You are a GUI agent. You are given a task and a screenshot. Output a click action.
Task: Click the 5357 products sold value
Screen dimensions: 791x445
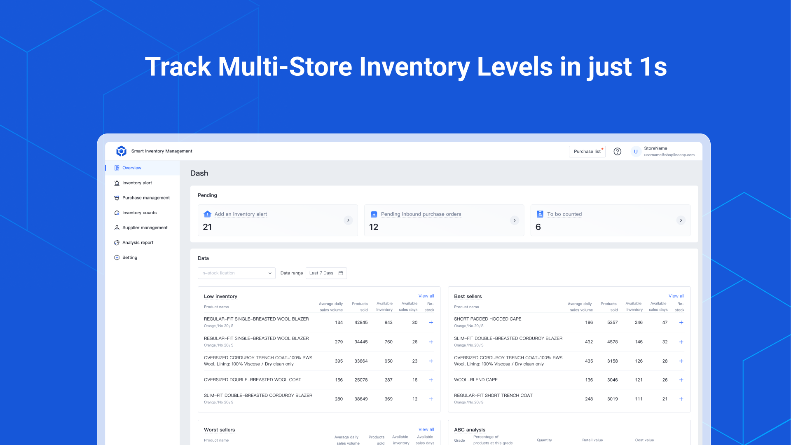(612, 323)
